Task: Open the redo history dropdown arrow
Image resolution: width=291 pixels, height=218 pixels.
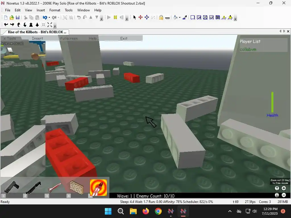Action: (59, 17)
